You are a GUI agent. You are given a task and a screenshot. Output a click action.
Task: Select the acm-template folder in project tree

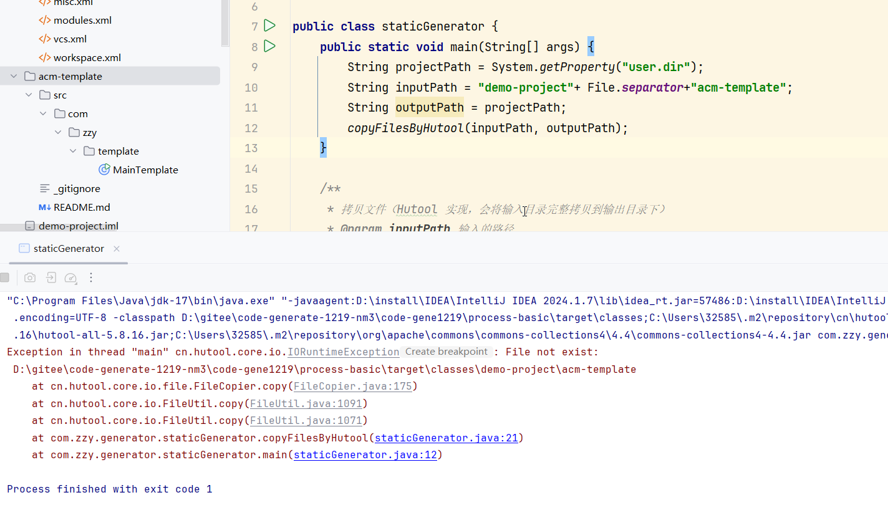(x=70, y=76)
